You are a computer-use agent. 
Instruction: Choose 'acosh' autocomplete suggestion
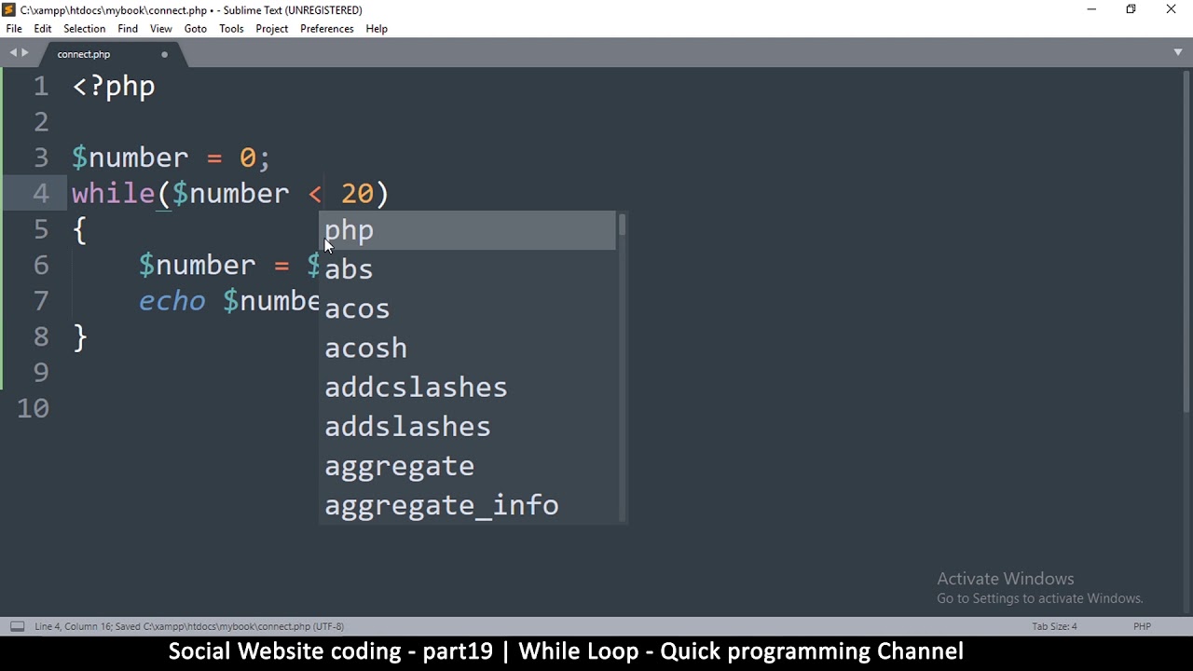click(x=467, y=348)
